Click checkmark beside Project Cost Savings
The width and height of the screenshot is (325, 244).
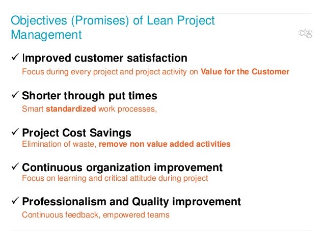pos(15,131)
